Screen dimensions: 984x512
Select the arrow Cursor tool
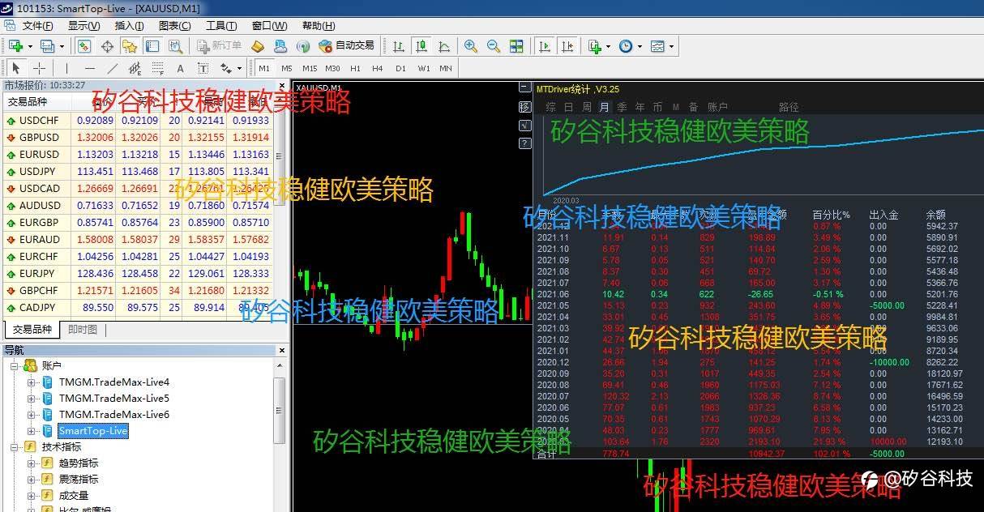pyautogui.click(x=16, y=68)
